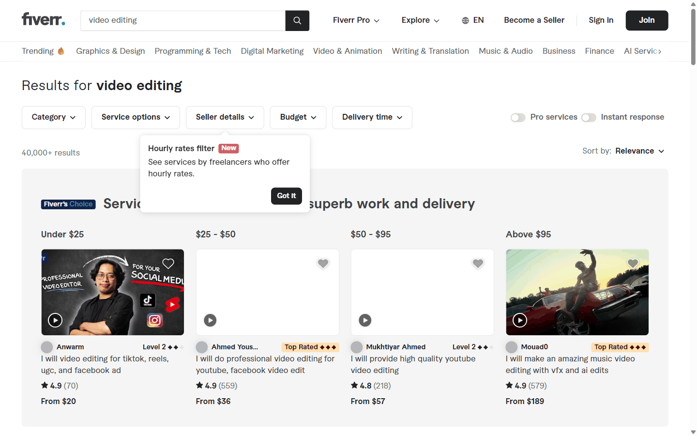
Task: Click the globe language icon
Action: [465, 20]
